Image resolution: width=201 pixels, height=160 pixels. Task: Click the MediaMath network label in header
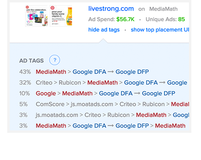click(x=163, y=9)
